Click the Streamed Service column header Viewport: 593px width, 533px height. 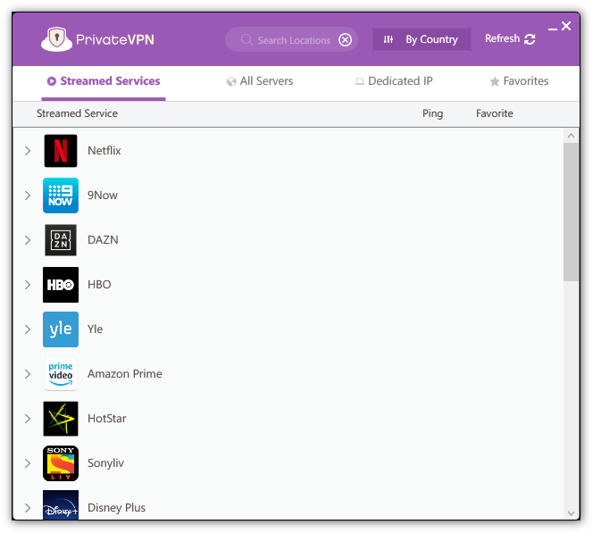coord(77,113)
